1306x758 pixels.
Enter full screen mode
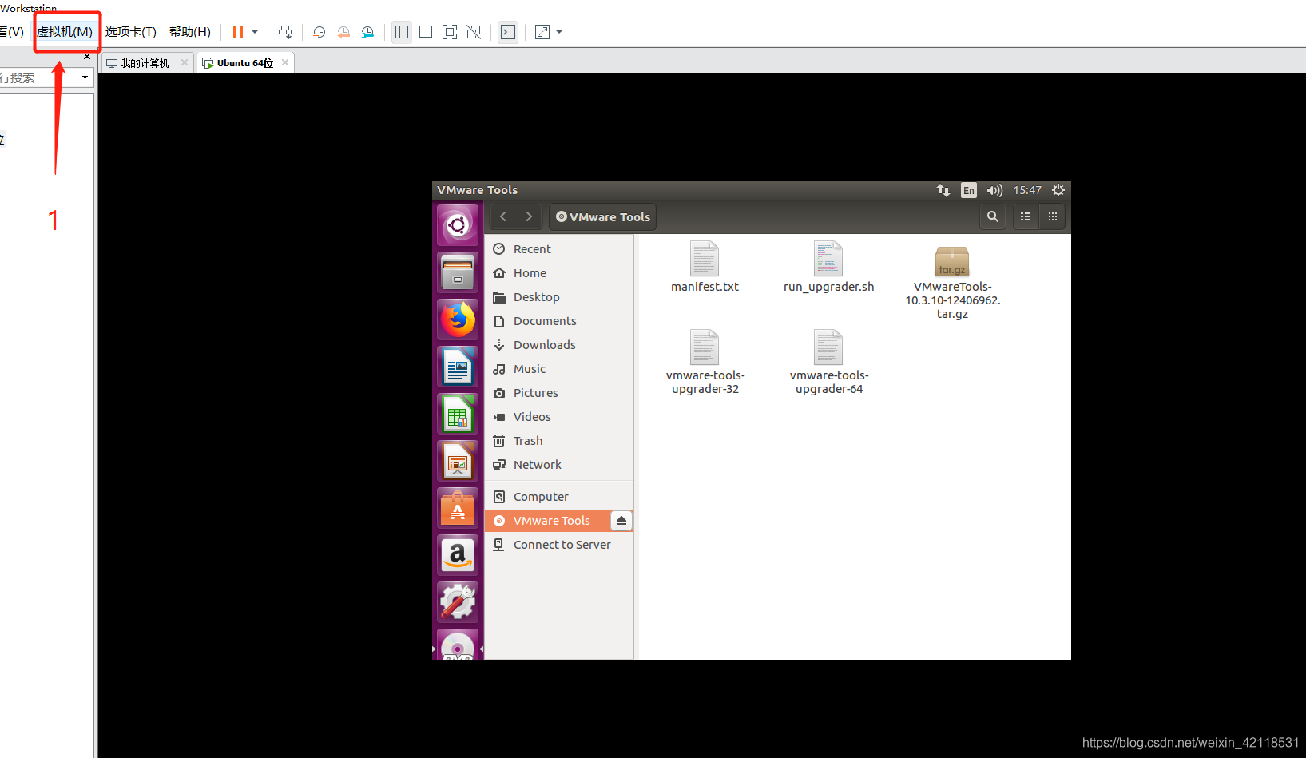click(450, 32)
